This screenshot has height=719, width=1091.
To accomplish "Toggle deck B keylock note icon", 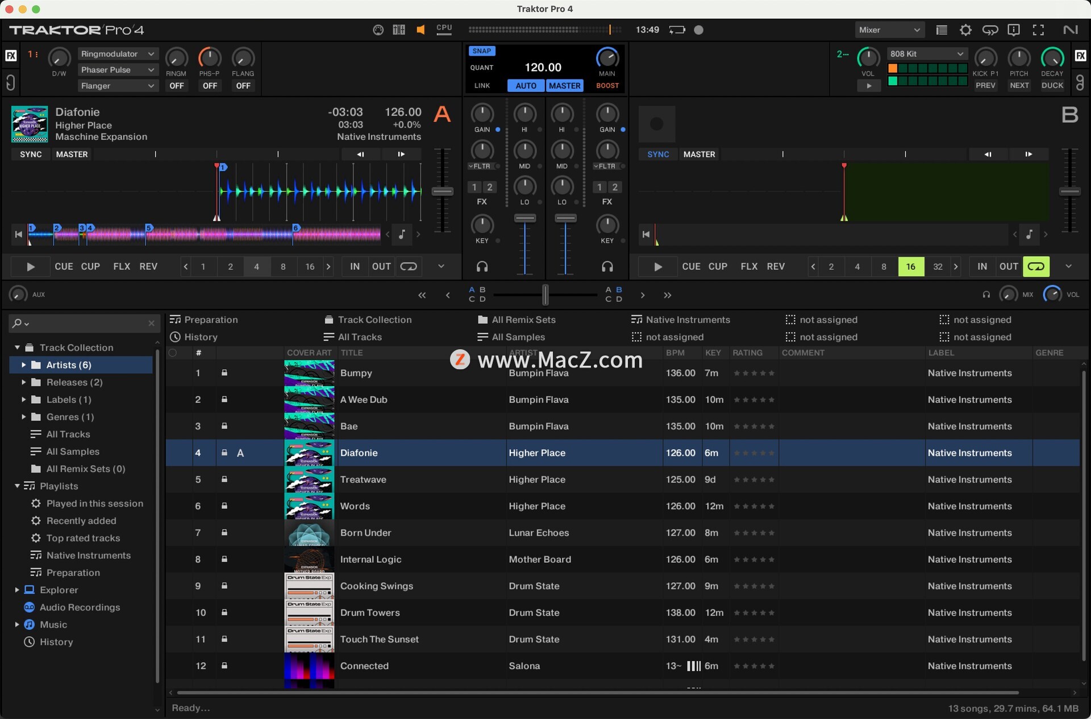I will tap(1030, 234).
